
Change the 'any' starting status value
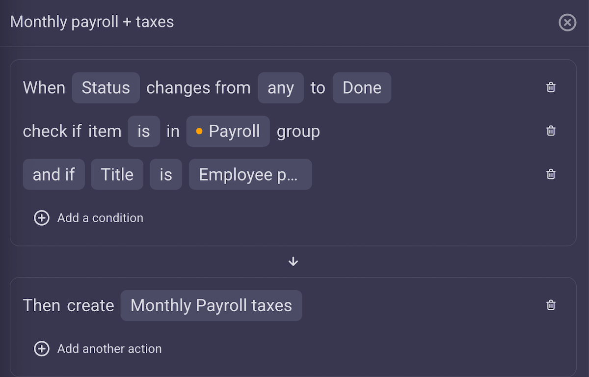[281, 87]
